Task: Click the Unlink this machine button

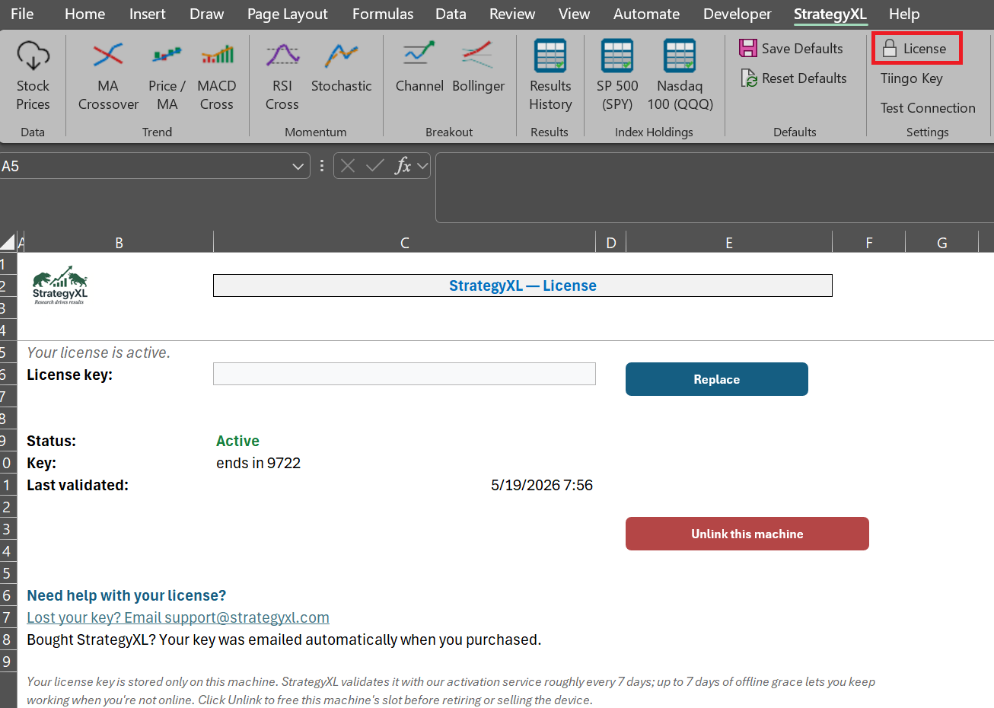Action: point(747,534)
